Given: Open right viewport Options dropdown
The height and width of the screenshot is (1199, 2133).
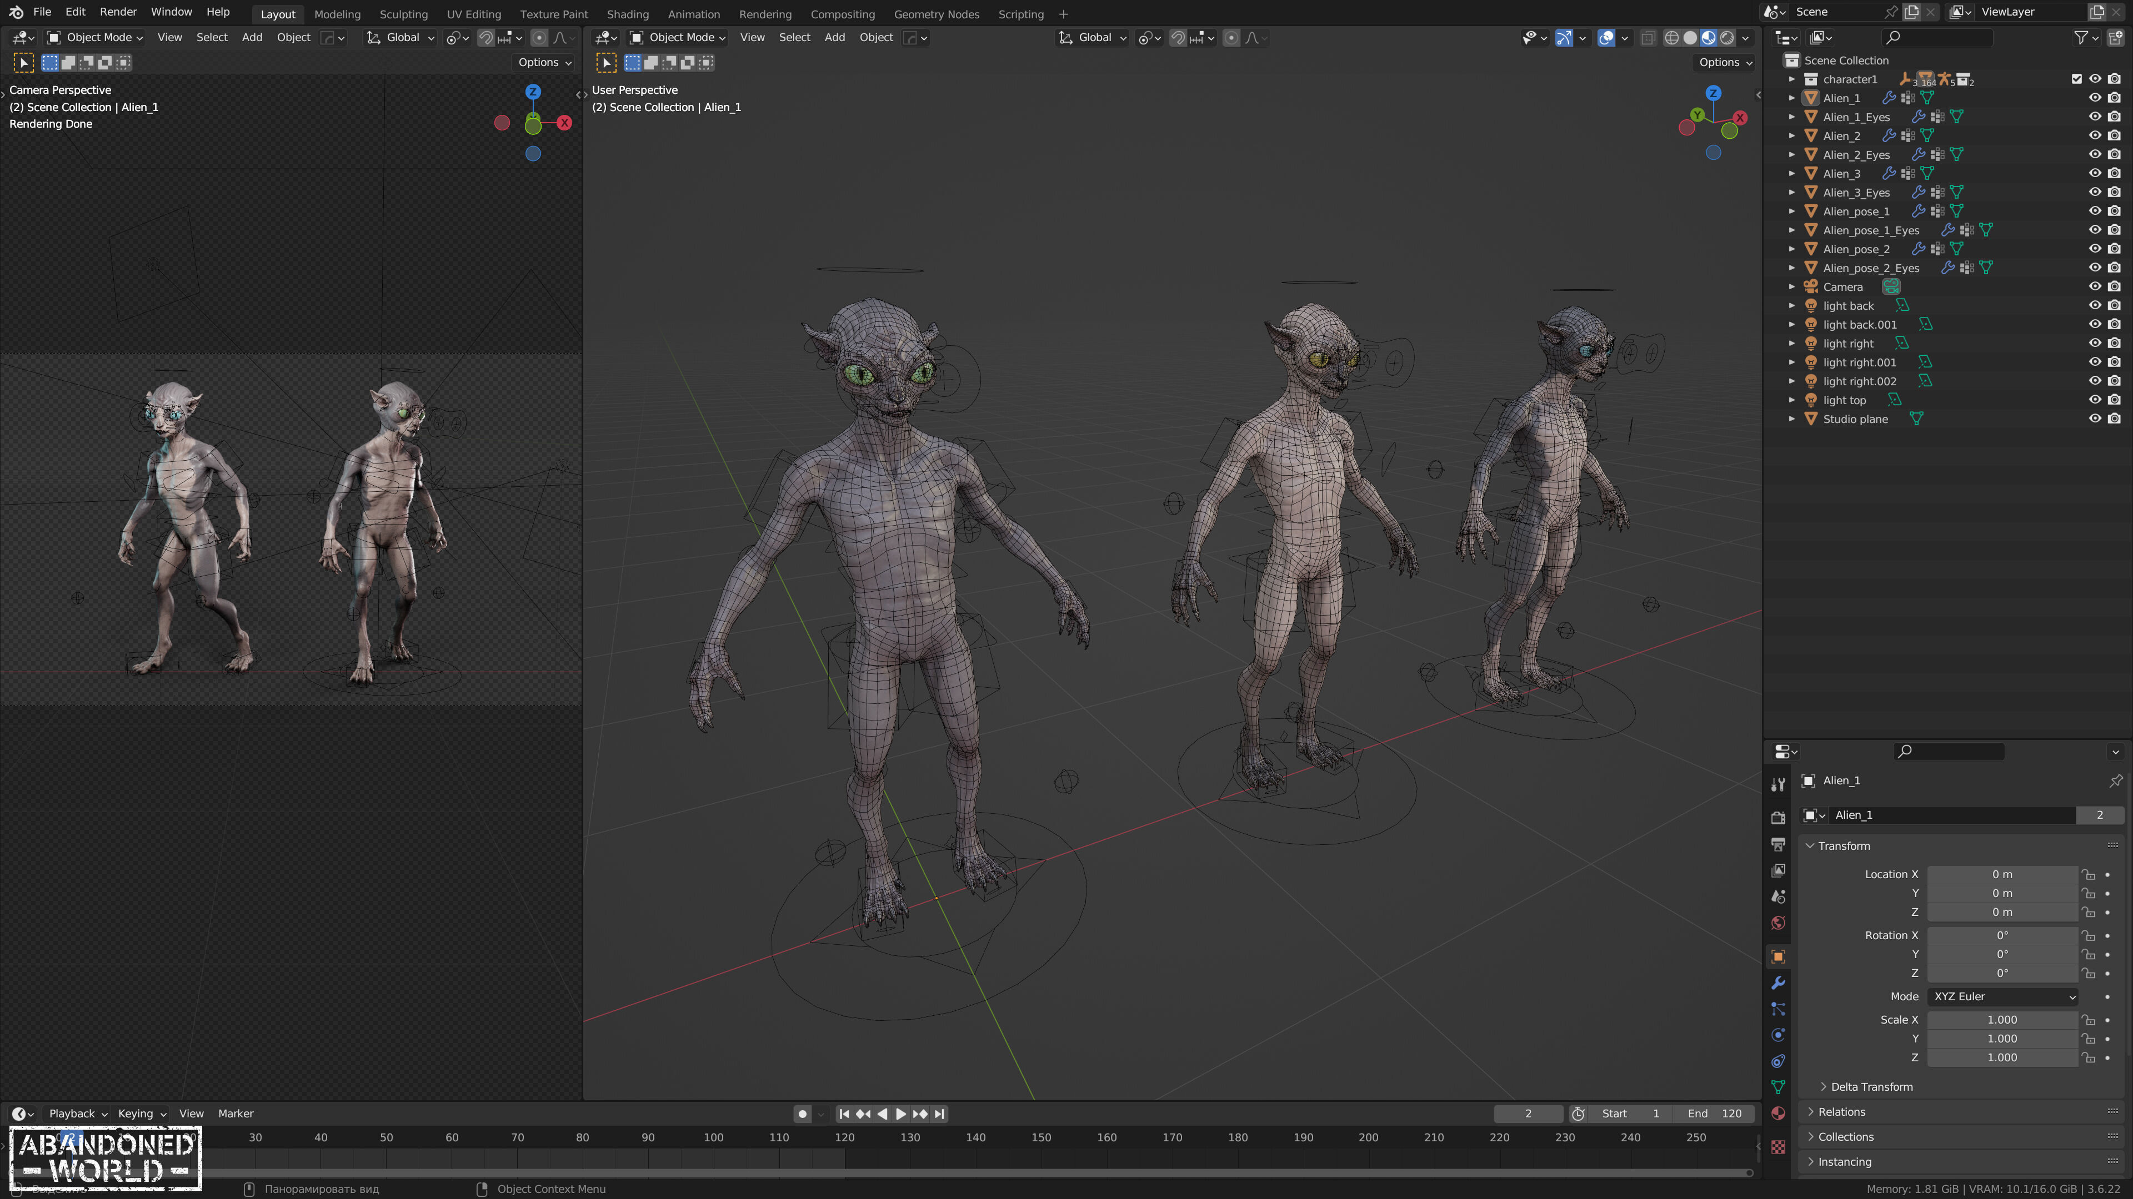Looking at the screenshot, I should click(1725, 62).
